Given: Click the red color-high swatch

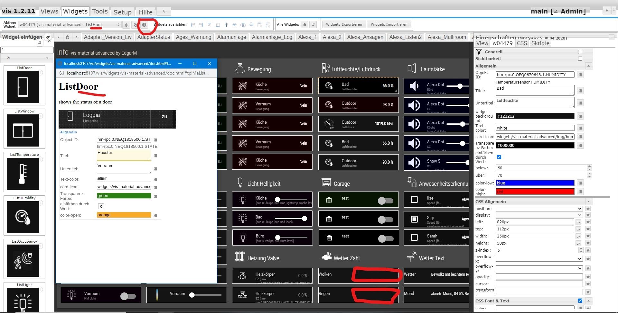Looking at the screenshot, I should pyautogui.click(x=535, y=192).
